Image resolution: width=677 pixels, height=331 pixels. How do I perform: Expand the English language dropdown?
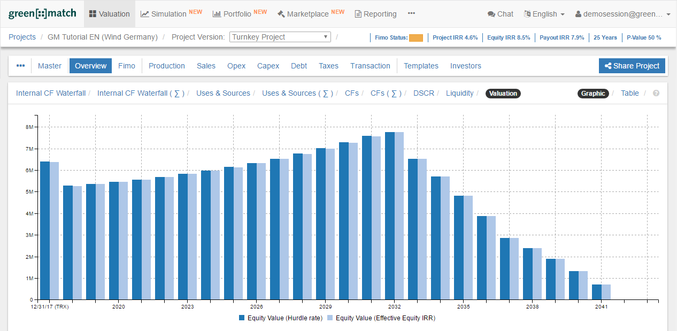coord(544,14)
